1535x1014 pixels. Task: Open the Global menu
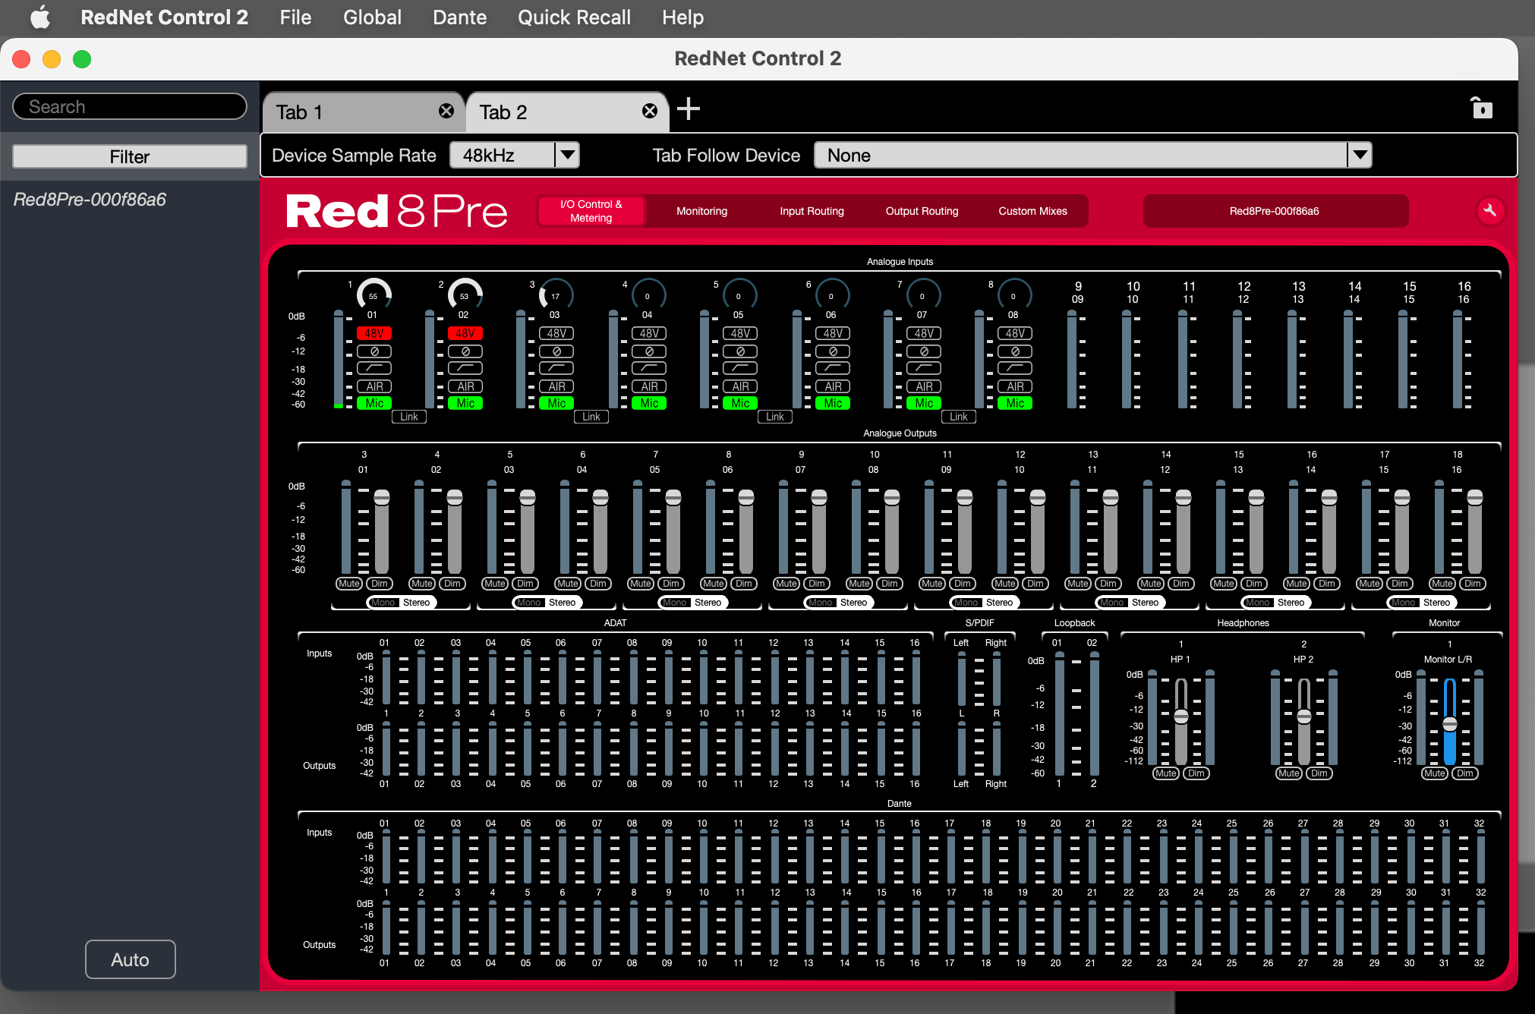[x=372, y=17]
